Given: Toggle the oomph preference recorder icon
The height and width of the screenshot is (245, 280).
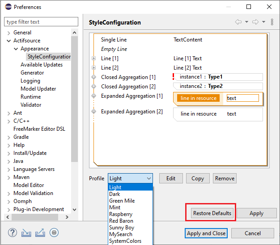Looking at the screenshot, I should tap(54, 233).
